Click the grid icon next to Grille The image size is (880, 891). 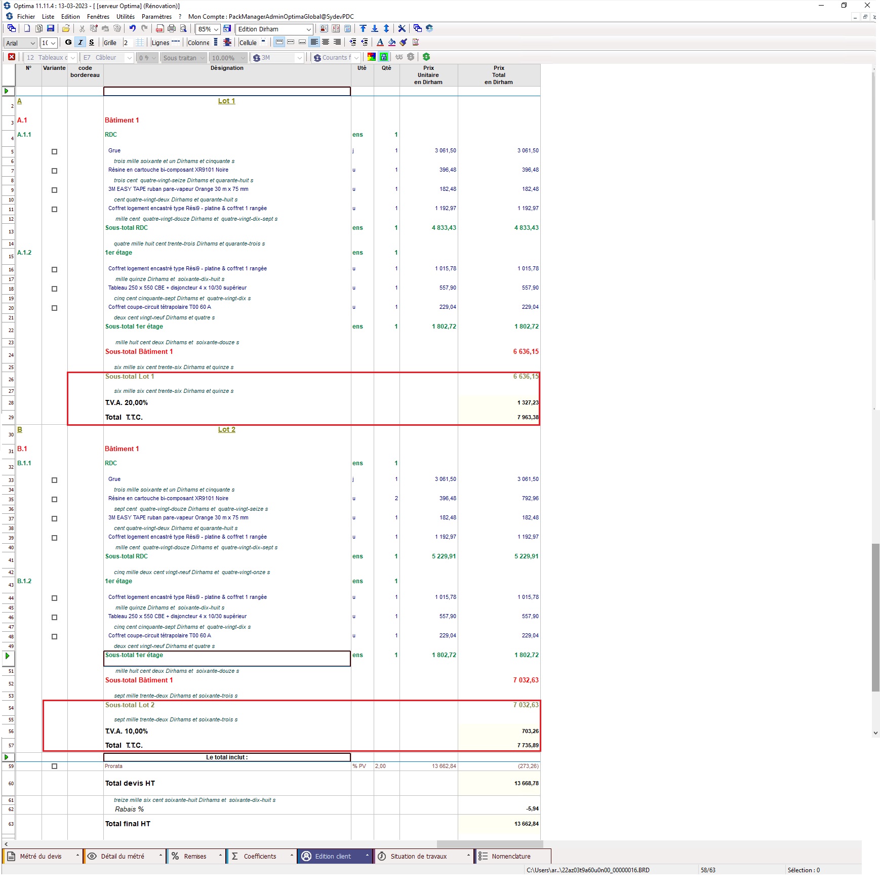(140, 43)
